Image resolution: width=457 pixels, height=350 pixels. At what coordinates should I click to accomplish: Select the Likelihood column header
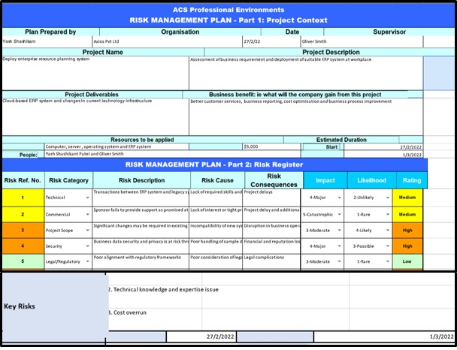click(x=371, y=180)
